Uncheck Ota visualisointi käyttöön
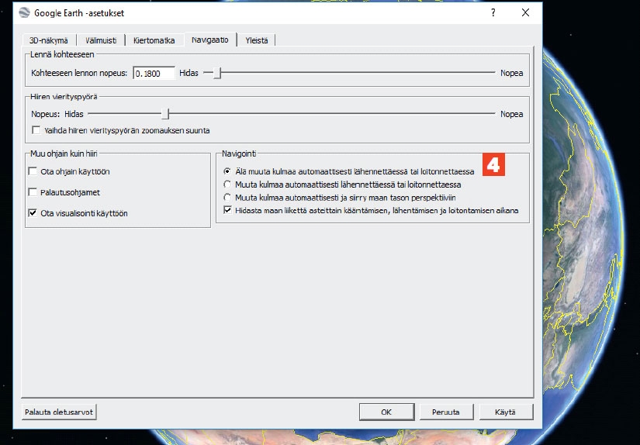640x445 pixels. [33, 212]
